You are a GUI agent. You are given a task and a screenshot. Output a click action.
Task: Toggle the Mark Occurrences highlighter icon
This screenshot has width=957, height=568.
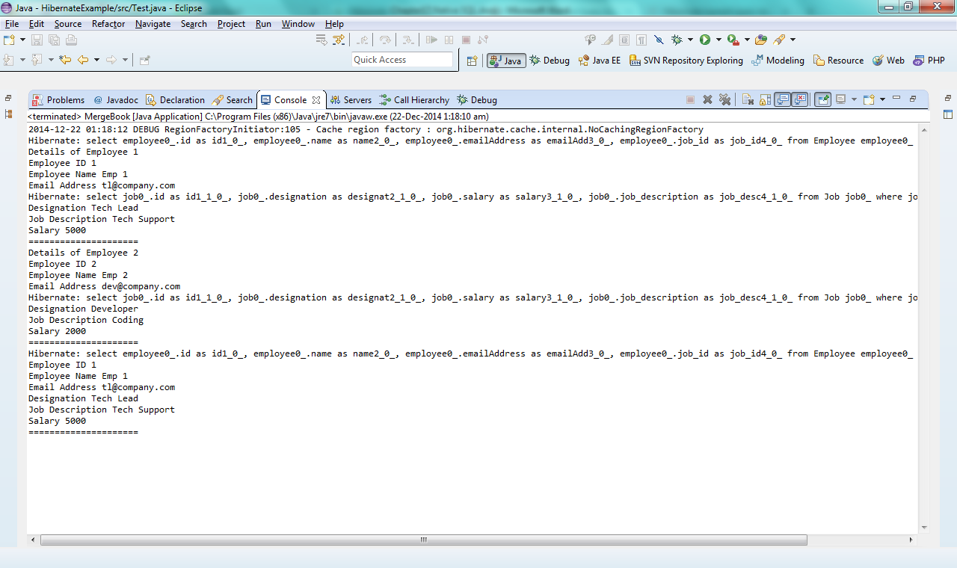(x=607, y=40)
